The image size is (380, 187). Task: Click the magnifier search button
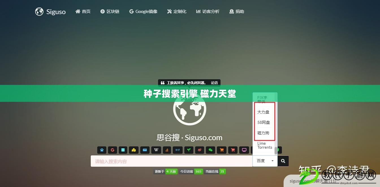pos(283,161)
